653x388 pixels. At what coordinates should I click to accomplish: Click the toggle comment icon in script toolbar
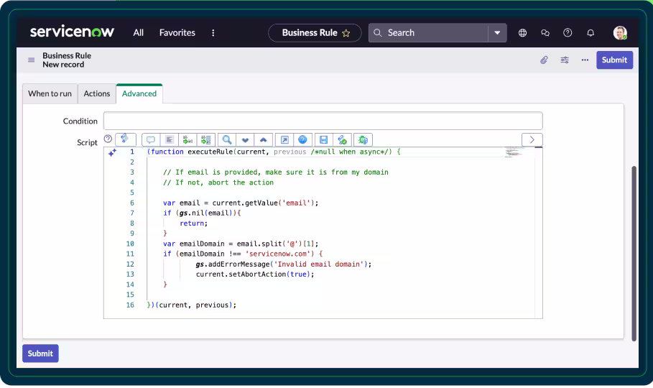tap(151, 140)
